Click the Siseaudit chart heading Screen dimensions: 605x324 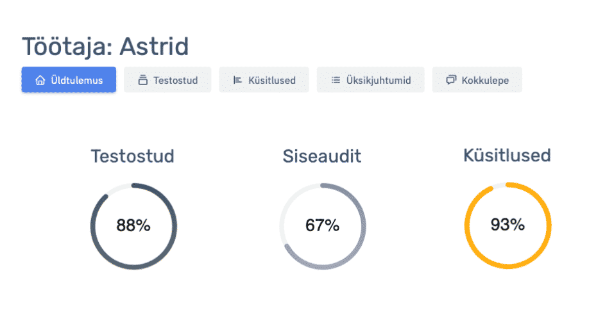click(x=321, y=156)
